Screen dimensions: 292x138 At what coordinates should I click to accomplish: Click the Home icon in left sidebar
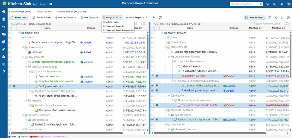click(x=4, y=12)
